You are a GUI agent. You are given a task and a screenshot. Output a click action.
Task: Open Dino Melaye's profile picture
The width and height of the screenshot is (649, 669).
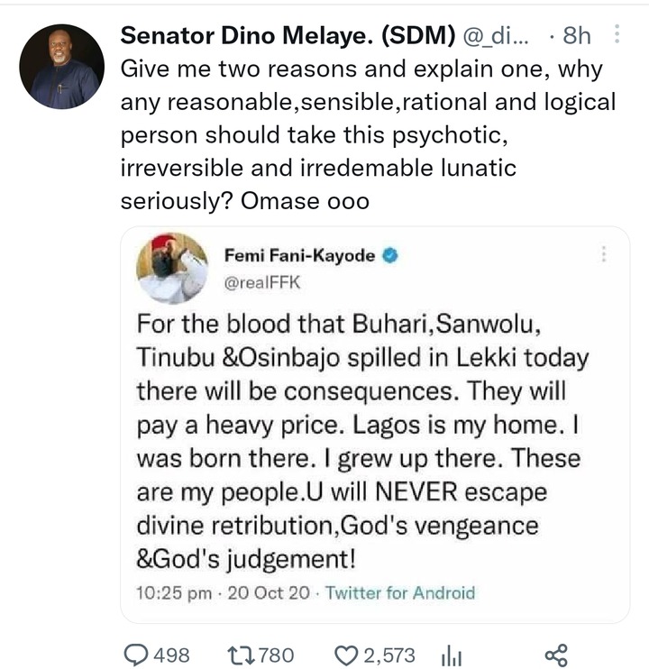[x=62, y=67]
